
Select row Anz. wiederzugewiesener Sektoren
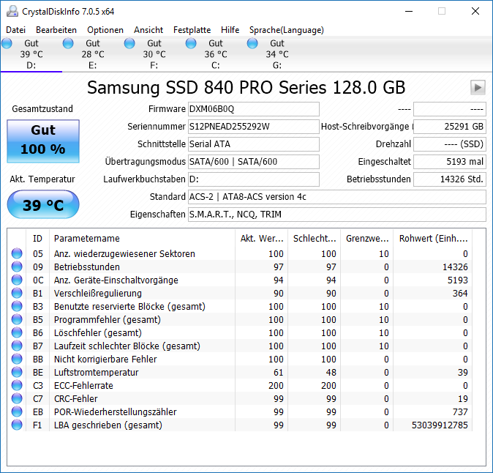click(x=240, y=253)
